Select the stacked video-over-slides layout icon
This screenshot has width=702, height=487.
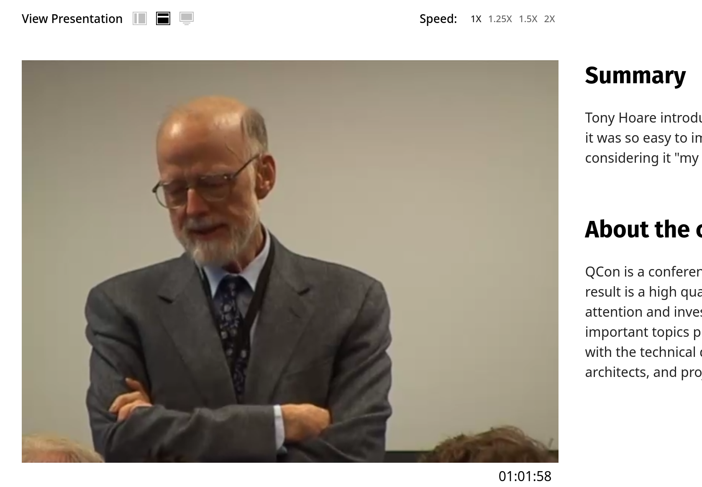(163, 18)
